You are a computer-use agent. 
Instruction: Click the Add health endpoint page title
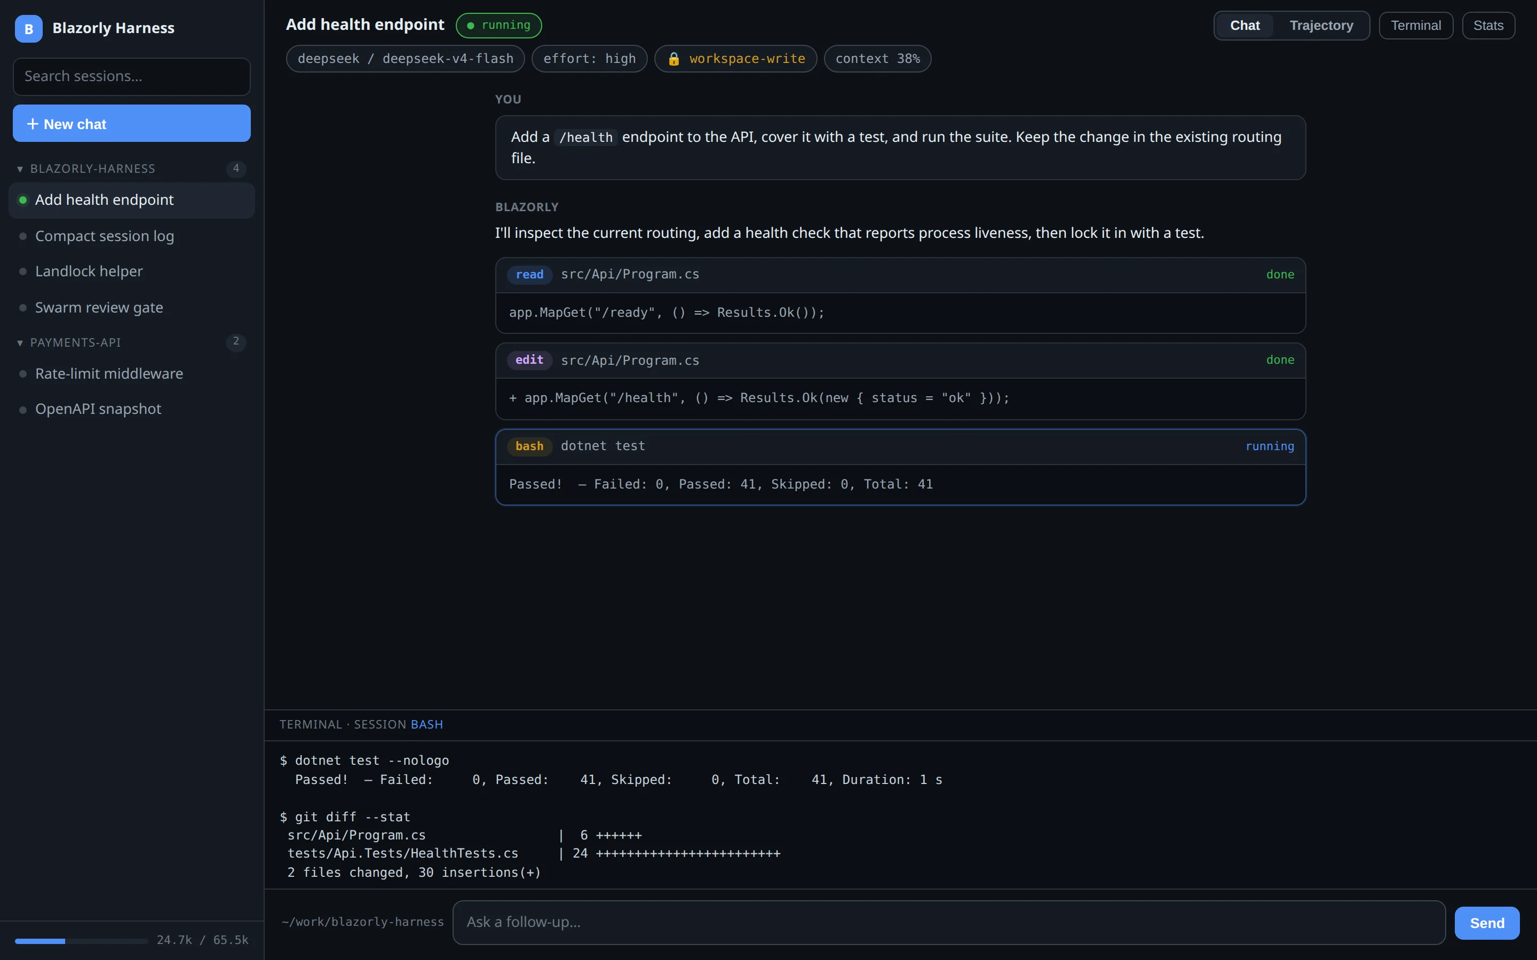[365, 25]
